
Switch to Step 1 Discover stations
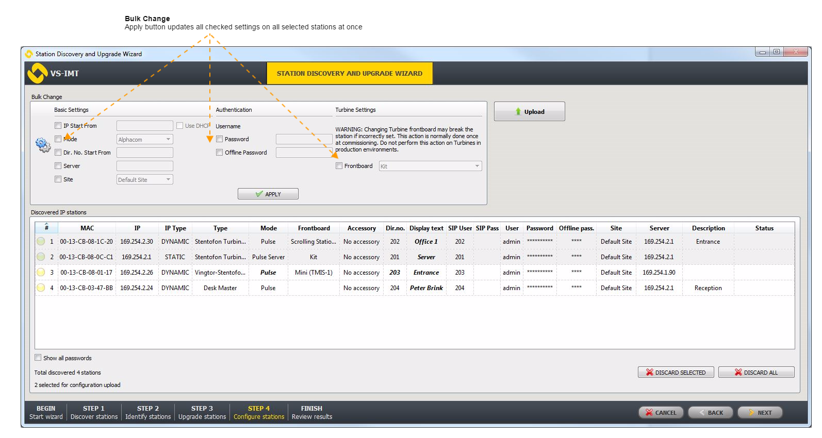(94, 412)
